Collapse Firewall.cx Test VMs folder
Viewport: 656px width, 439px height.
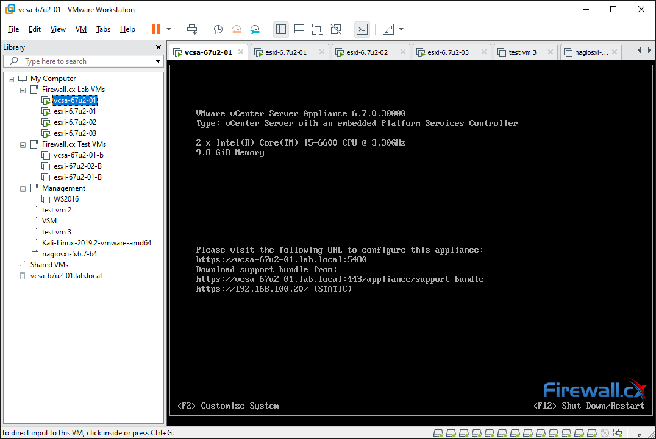click(x=23, y=145)
